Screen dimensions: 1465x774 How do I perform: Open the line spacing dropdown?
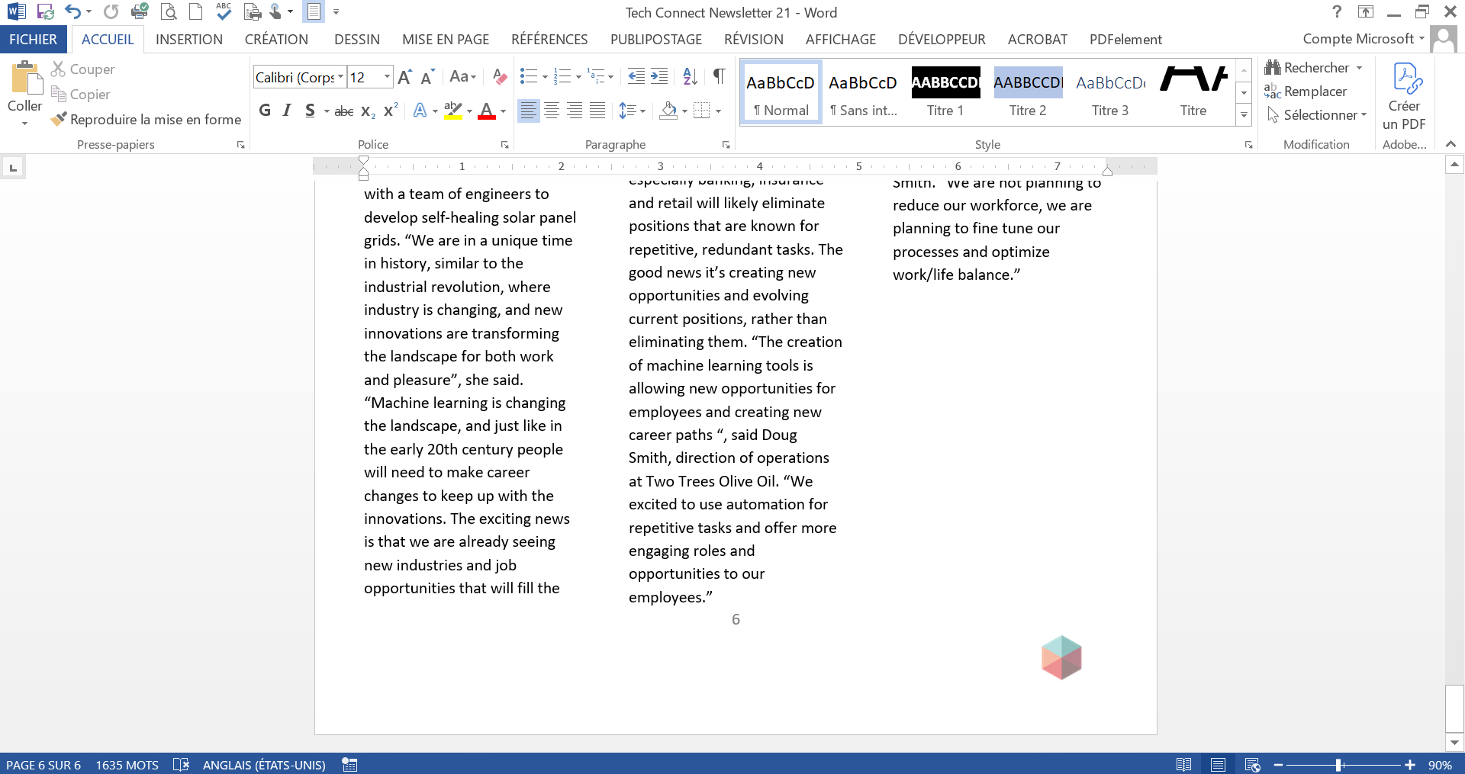[x=633, y=111]
